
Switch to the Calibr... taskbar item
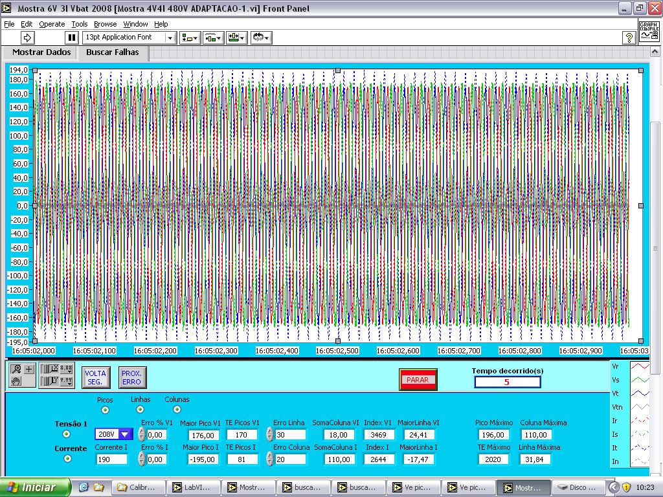[x=137, y=487]
